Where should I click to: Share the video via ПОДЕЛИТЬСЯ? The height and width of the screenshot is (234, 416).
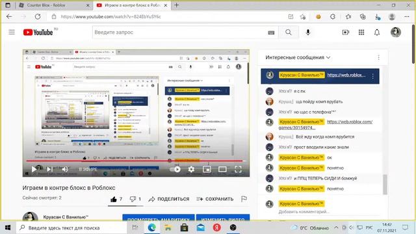[169, 199]
